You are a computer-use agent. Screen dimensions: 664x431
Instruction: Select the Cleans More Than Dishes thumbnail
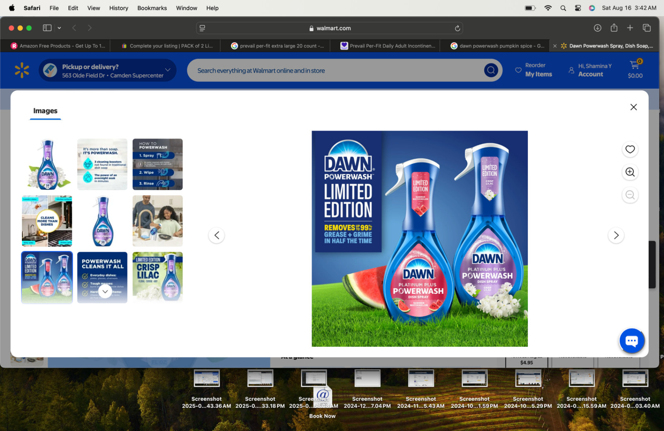tap(47, 221)
